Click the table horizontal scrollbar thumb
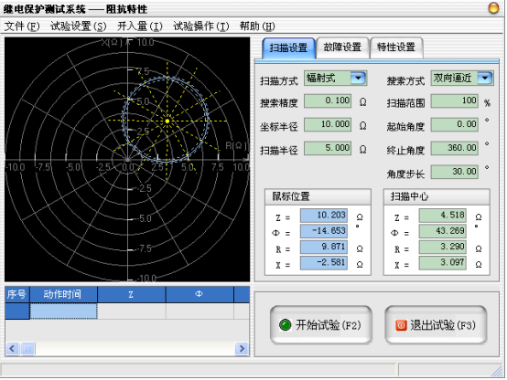This screenshot has height=380, width=507. pyautogui.click(x=27, y=348)
